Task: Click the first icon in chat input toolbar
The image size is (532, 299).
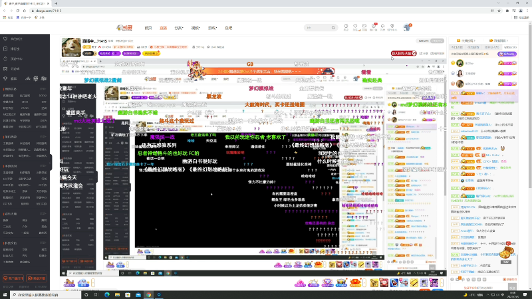Action: pyautogui.click(x=452, y=279)
